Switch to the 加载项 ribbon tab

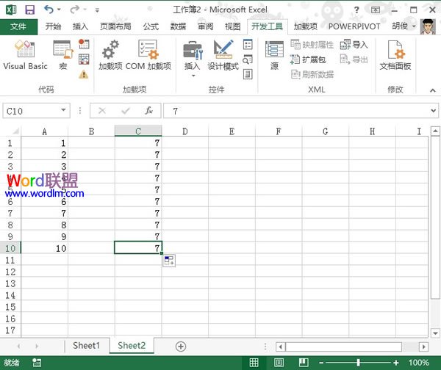306,26
